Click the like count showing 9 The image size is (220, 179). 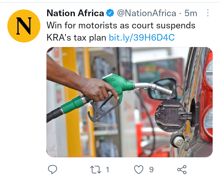(151, 170)
